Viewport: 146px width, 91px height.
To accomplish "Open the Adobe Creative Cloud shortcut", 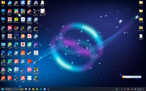I will 29,61.
